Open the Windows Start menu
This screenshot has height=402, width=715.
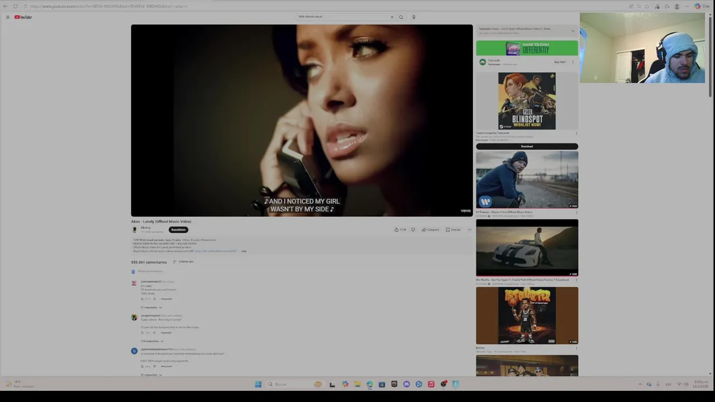pos(258,384)
